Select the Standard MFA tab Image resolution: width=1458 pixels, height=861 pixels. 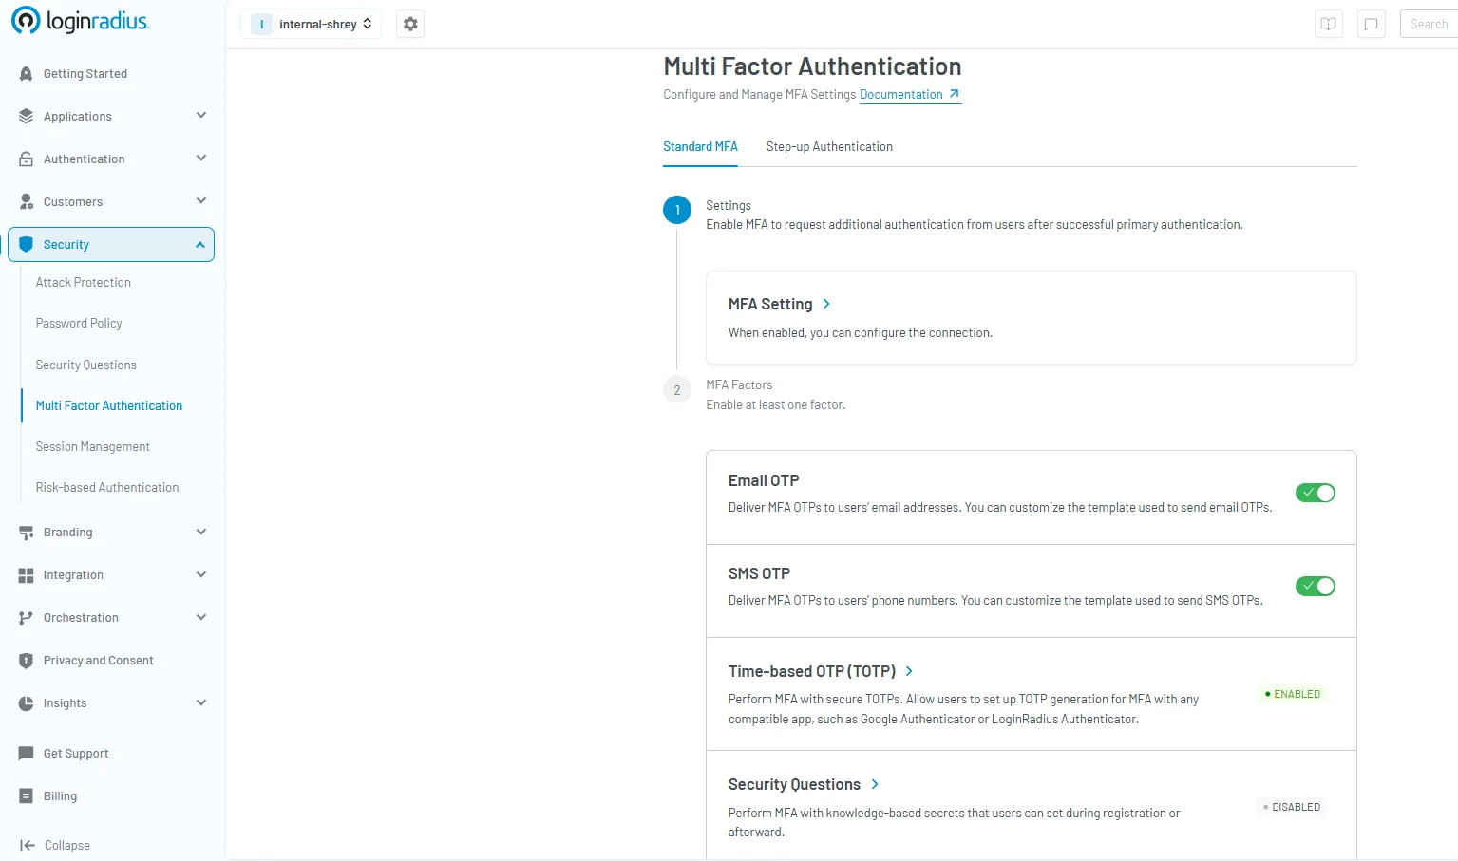(x=700, y=146)
